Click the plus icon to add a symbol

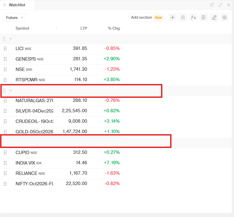172,17
